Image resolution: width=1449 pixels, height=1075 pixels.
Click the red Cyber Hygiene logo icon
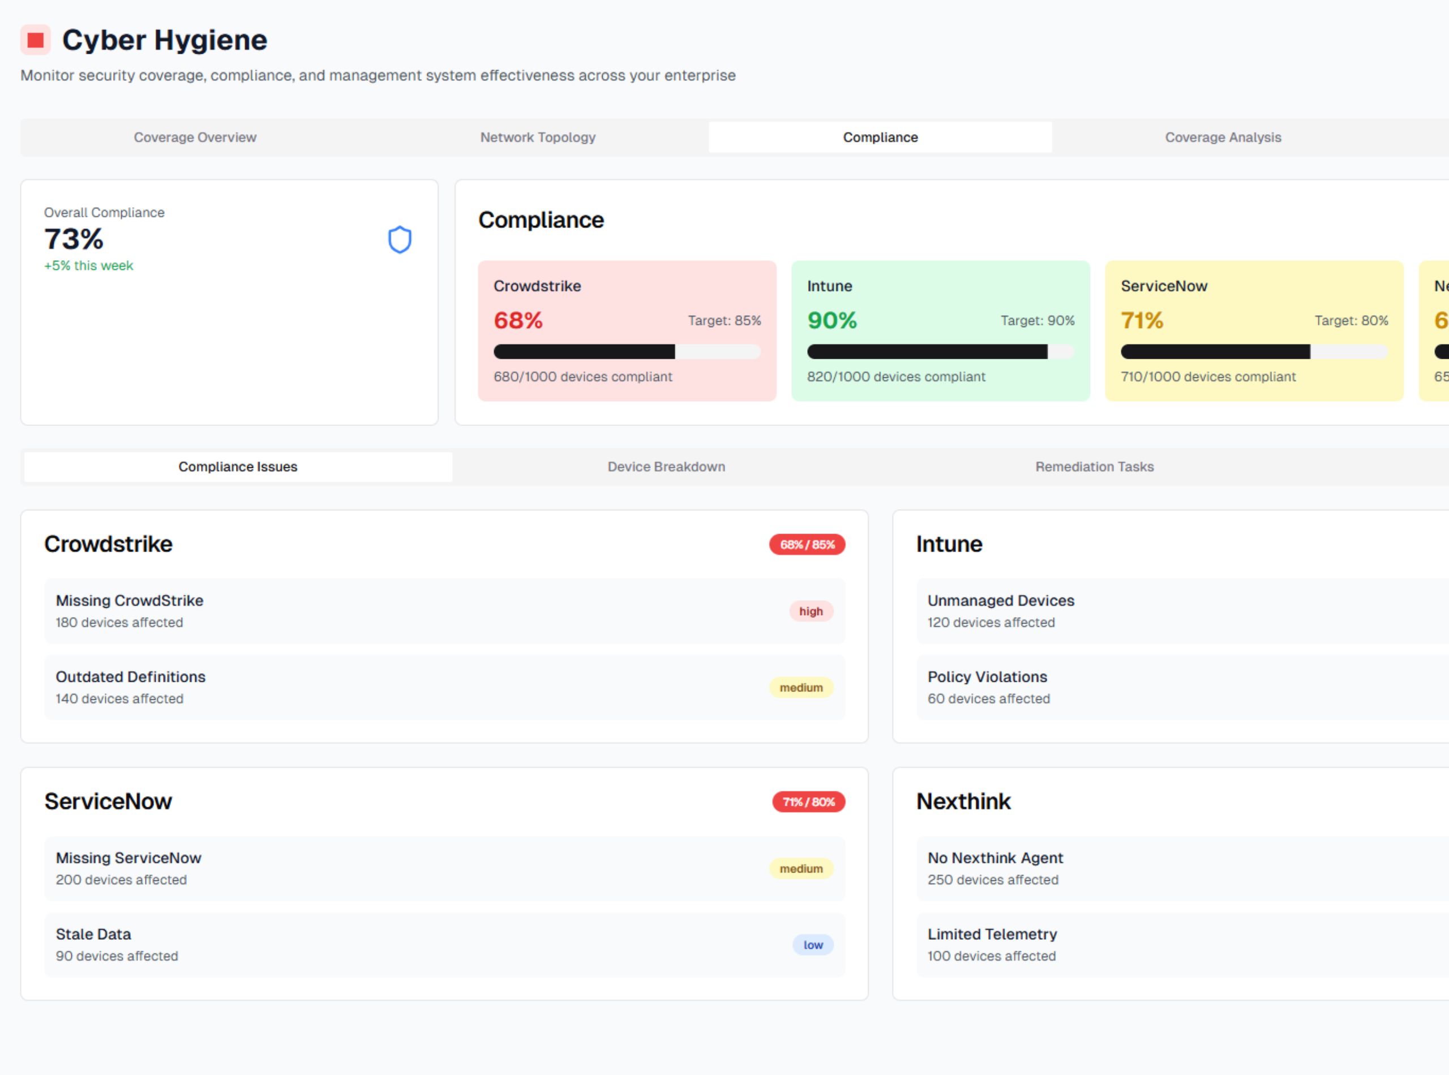[35, 40]
